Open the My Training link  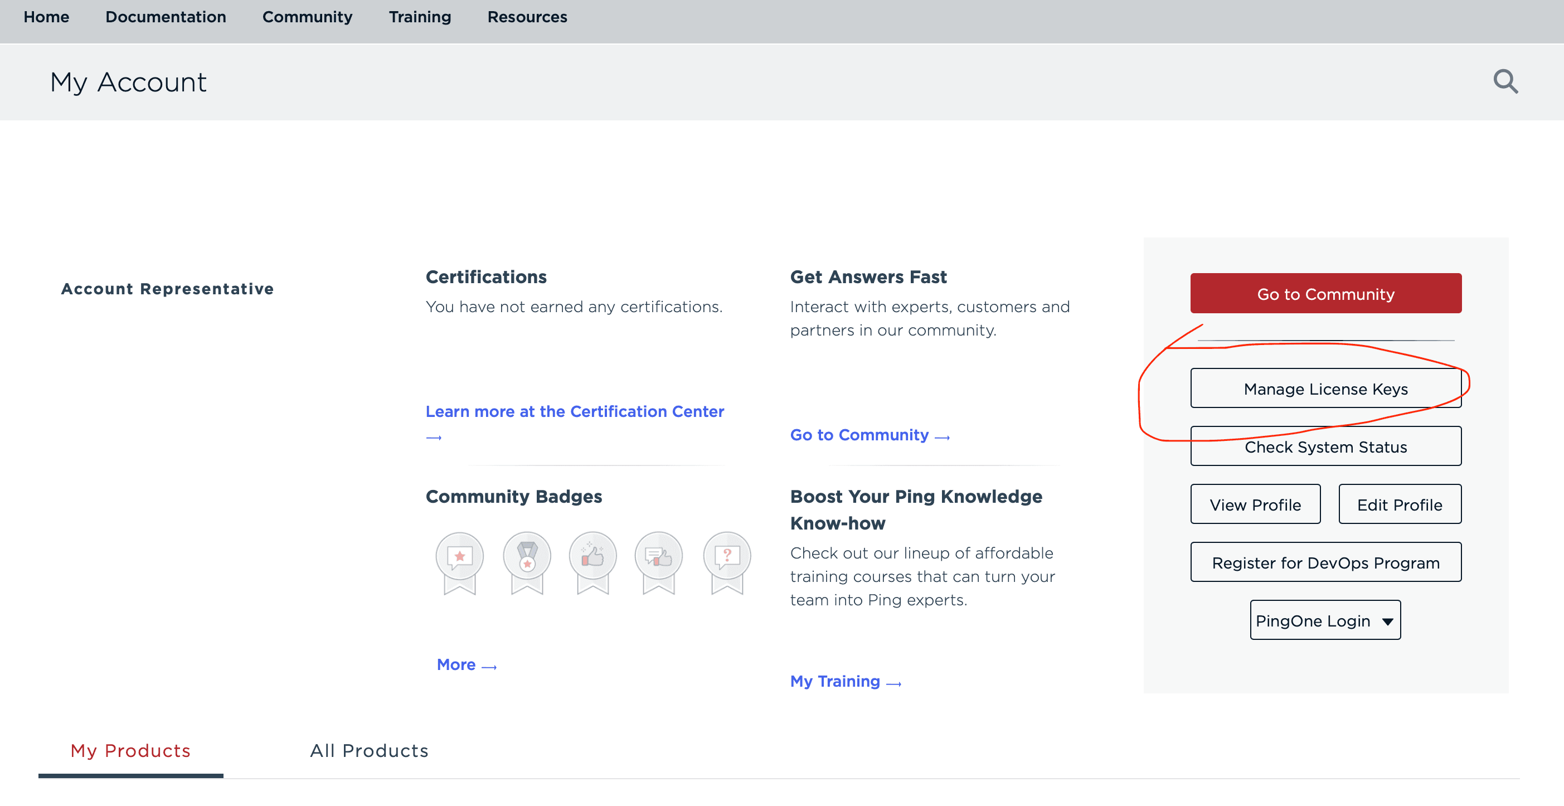pos(845,682)
